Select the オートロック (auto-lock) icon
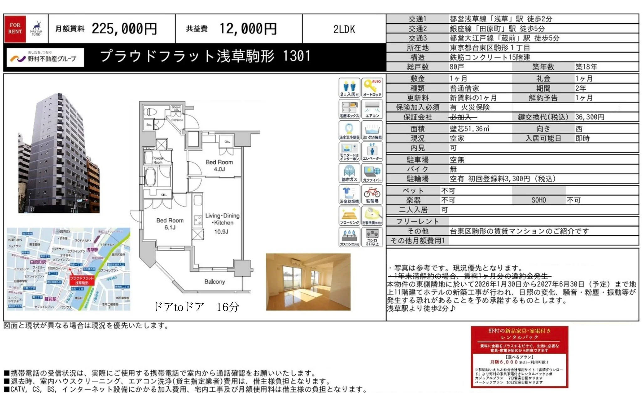The image size is (644, 393). tap(373, 87)
